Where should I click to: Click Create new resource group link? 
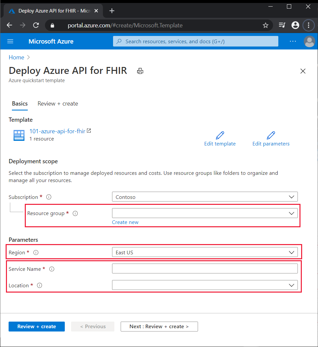coord(125,222)
